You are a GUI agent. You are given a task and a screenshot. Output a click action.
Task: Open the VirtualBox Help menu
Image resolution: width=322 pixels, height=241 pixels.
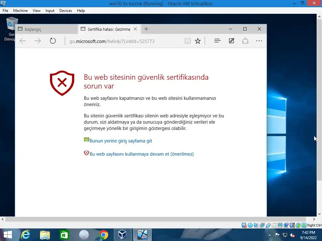click(x=81, y=11)
